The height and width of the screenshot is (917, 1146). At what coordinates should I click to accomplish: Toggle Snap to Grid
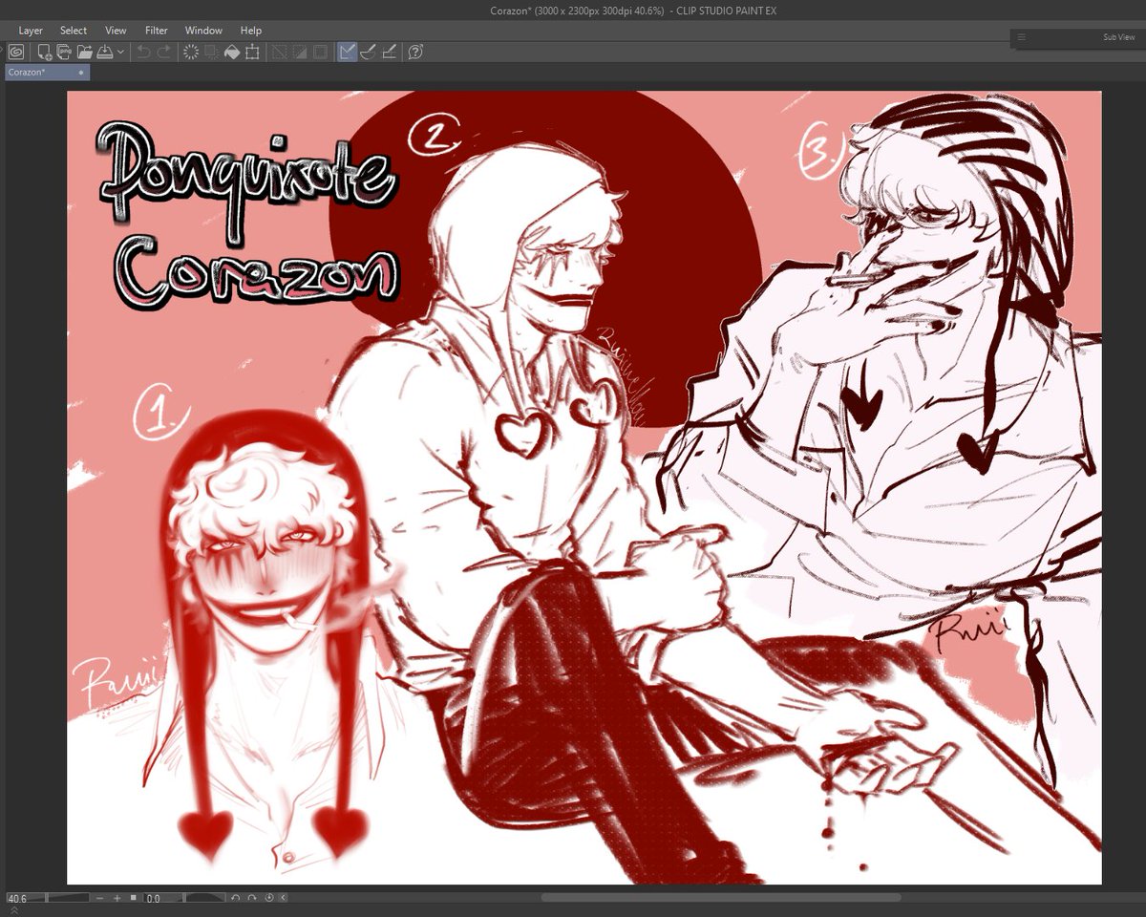(388, 52)
